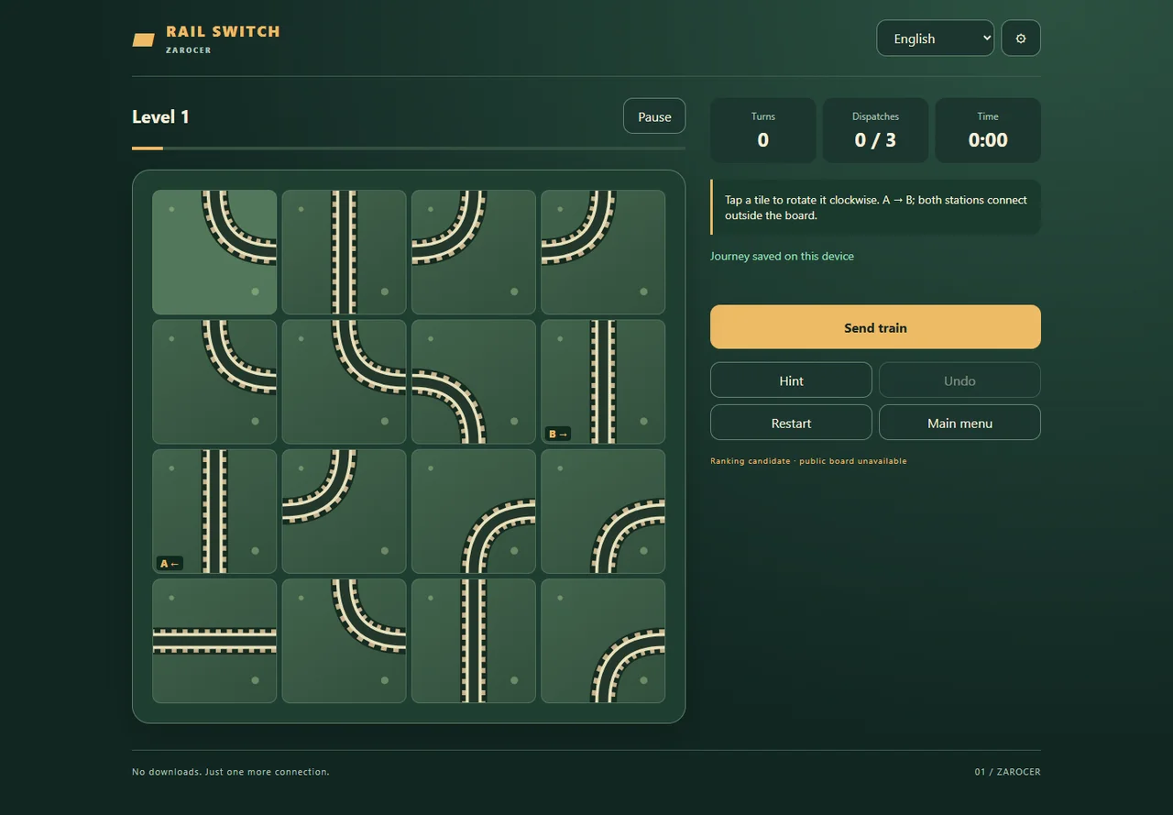Click the Send train button

coord(875,327)
